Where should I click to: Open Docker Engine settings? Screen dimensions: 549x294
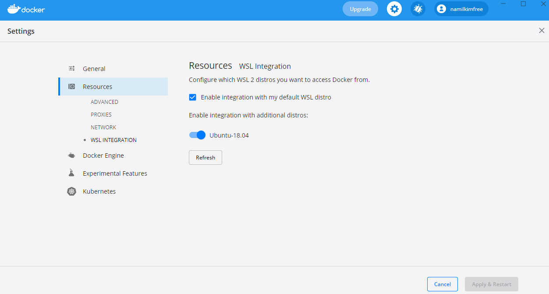point(103,155)
